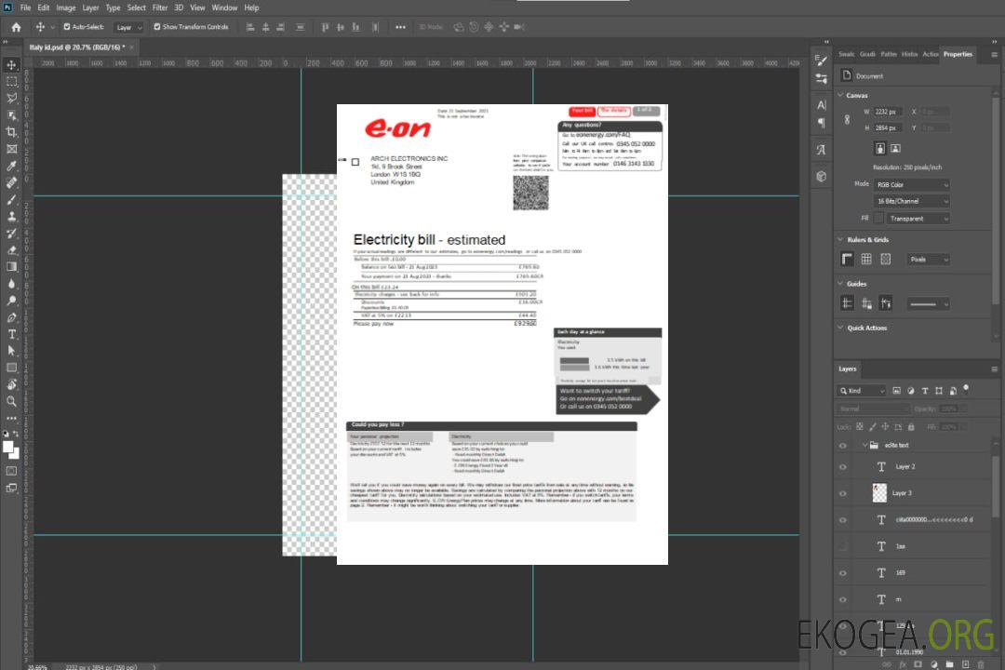The height and width of the screenshot is (670, 1005).
Task: Select the Rectangular Marquee tool
Action: 12,82
